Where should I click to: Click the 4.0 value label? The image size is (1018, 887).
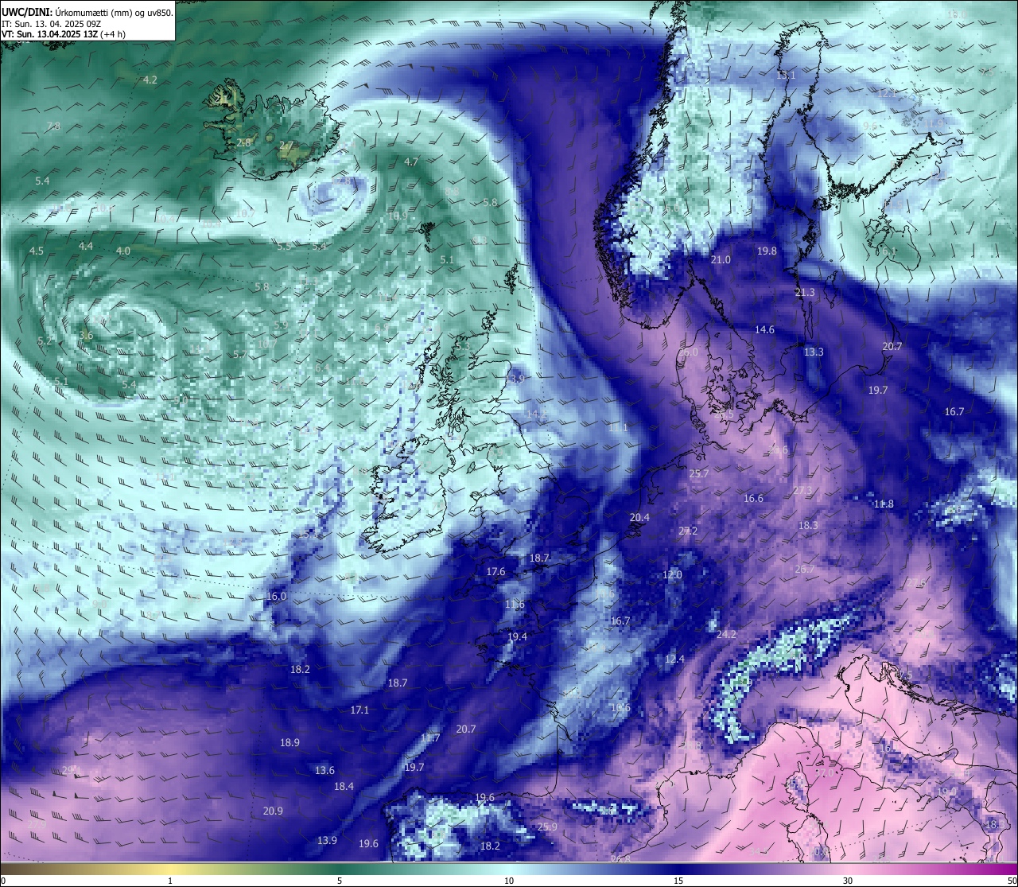coord(123,251)
